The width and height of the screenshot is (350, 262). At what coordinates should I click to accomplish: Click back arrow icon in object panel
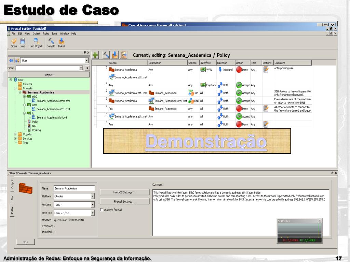click(11, 60)
